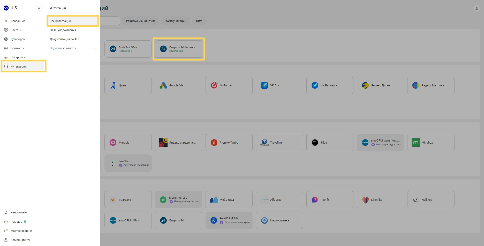Switch to CRM filter tab
484x246 pixels.
[199, 21]
